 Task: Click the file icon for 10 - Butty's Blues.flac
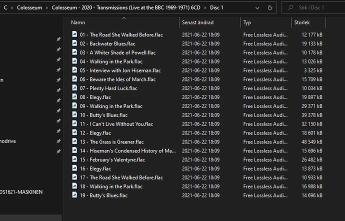pos(75,114)
